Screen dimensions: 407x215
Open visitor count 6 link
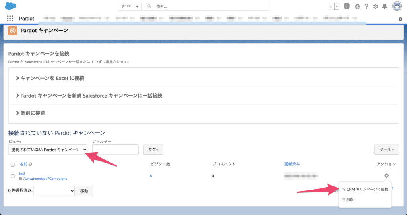click(x=151, y=176)
